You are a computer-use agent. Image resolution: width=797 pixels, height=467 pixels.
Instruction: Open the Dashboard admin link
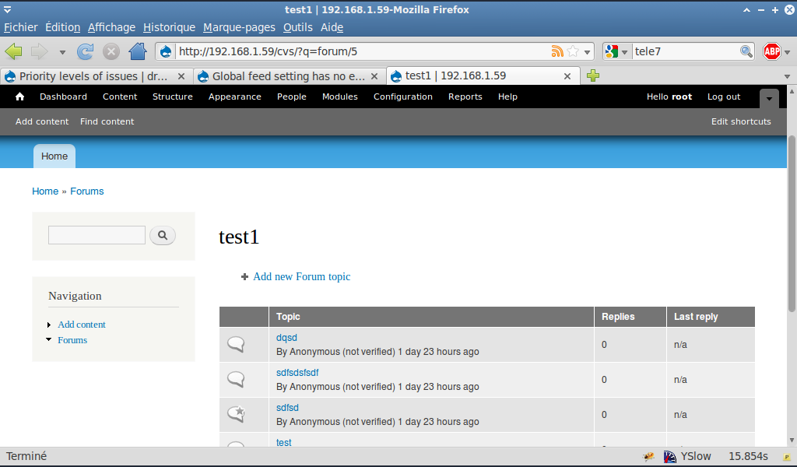coord(64,97)
